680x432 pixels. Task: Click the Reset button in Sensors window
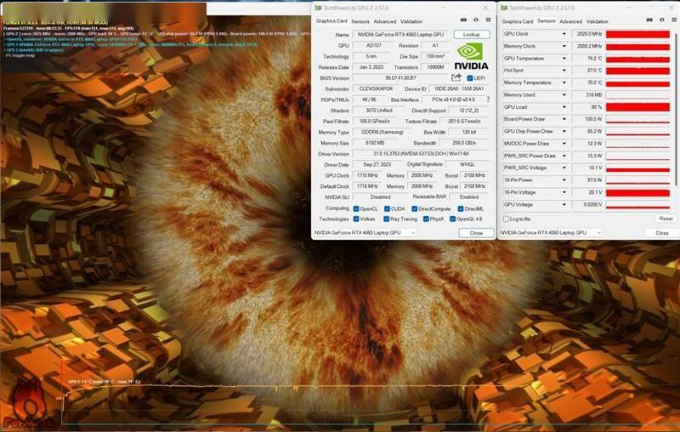click(666, 219)
